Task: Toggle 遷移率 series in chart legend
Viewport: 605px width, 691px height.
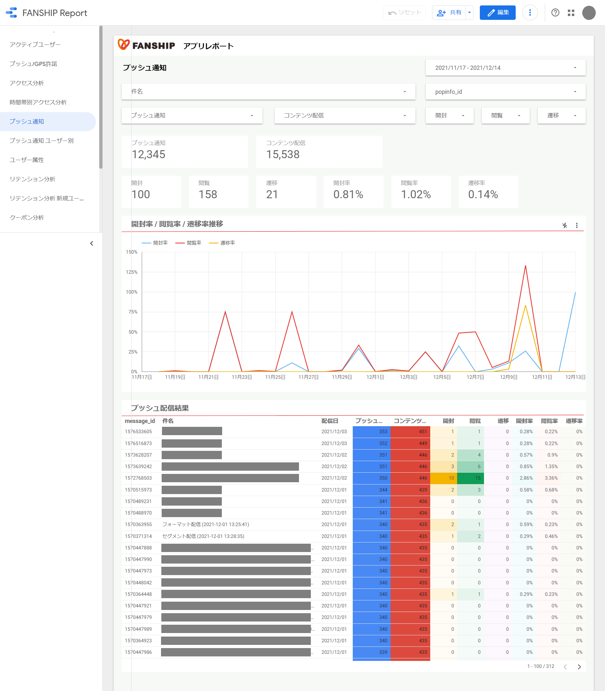Action: tap(222, 243)
